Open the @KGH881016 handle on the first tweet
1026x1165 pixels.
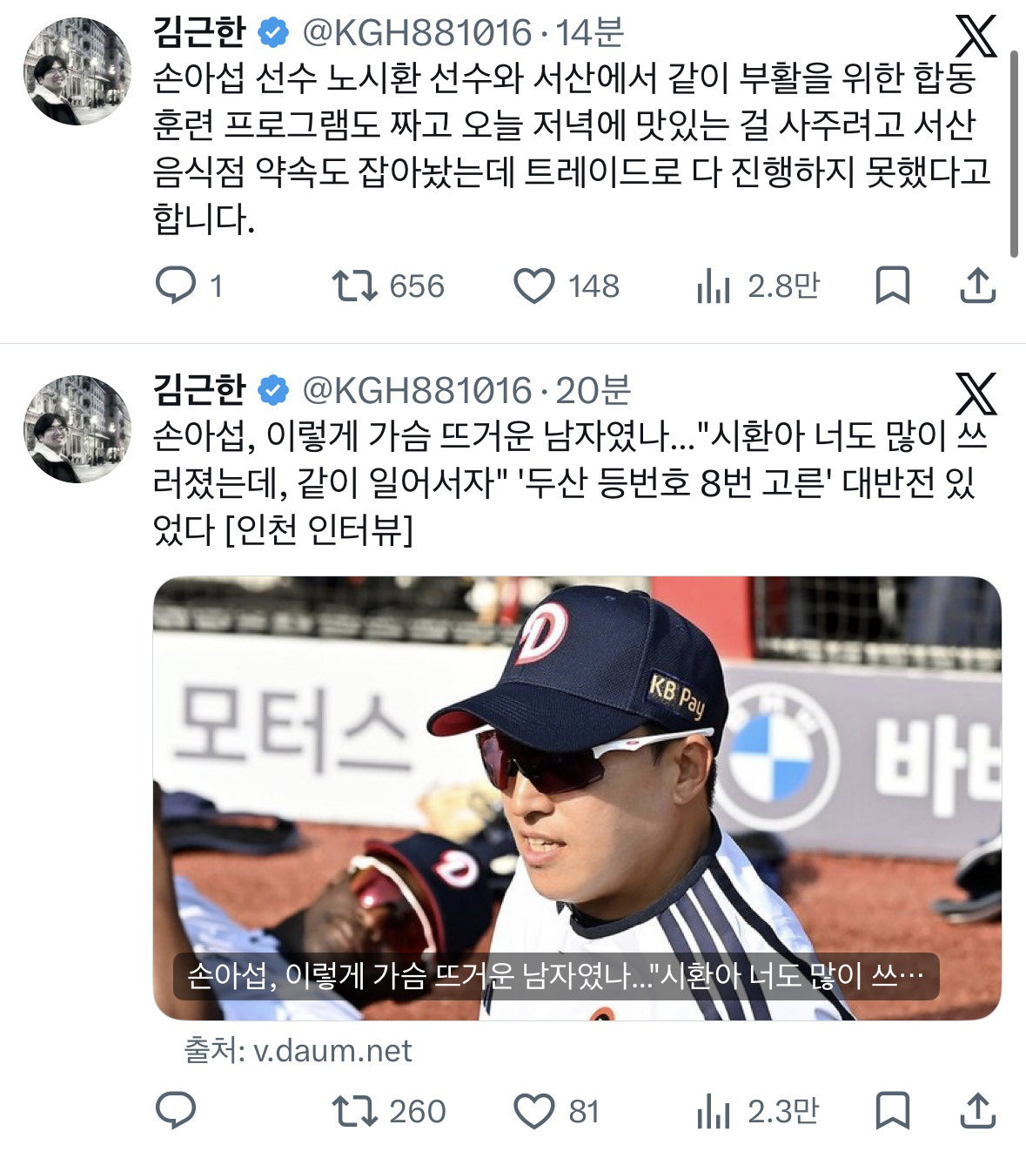pyautogui.click(x=417, y=33)
